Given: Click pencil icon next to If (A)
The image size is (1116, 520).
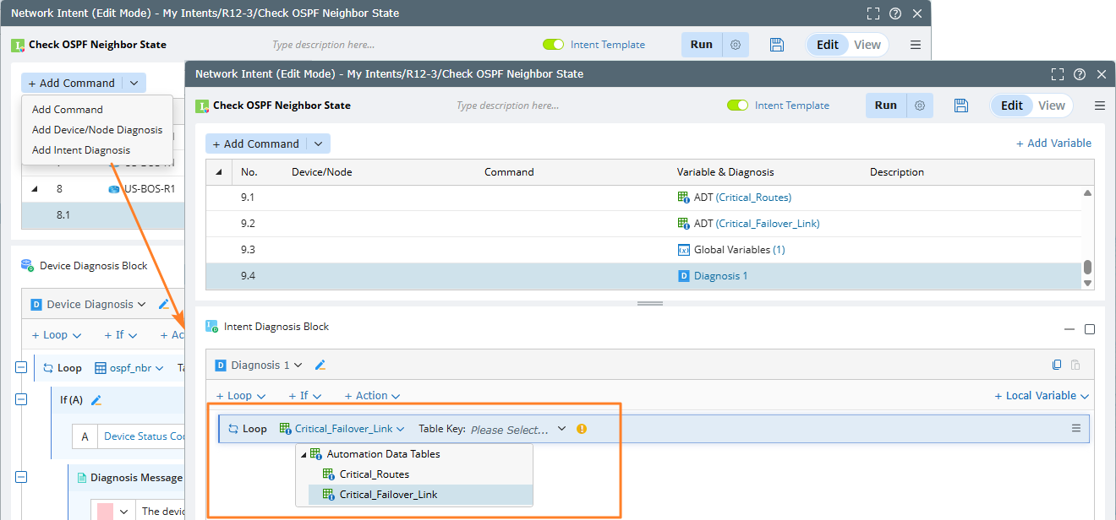Looking at the screenshot, I should coord(96,400).
